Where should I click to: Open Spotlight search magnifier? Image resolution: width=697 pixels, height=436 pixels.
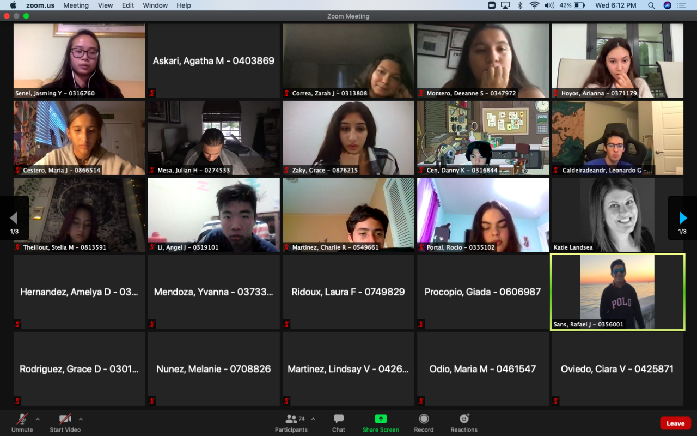click(651, 5)
